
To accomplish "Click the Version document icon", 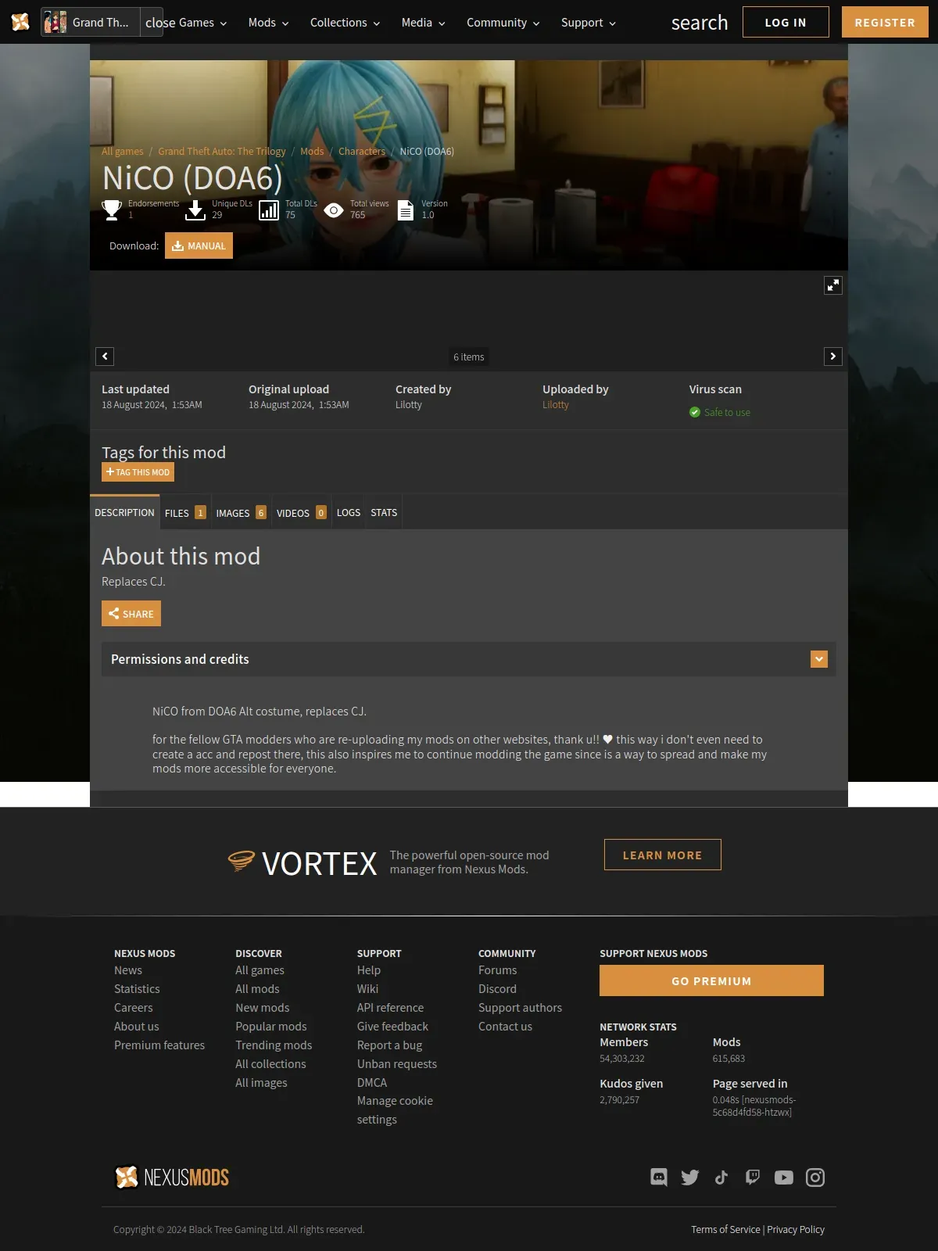I will 406,210.
